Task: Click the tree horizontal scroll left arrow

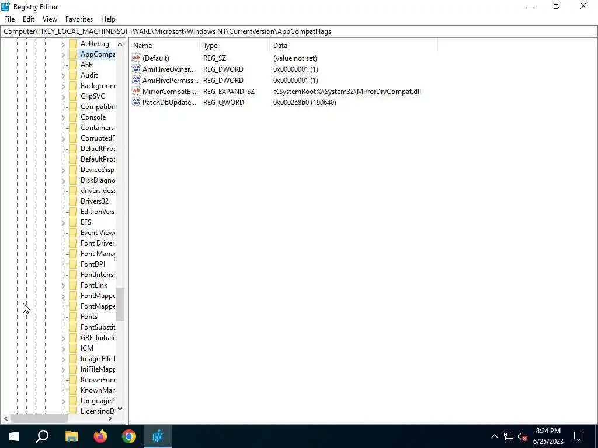Action: pos(6,419)
